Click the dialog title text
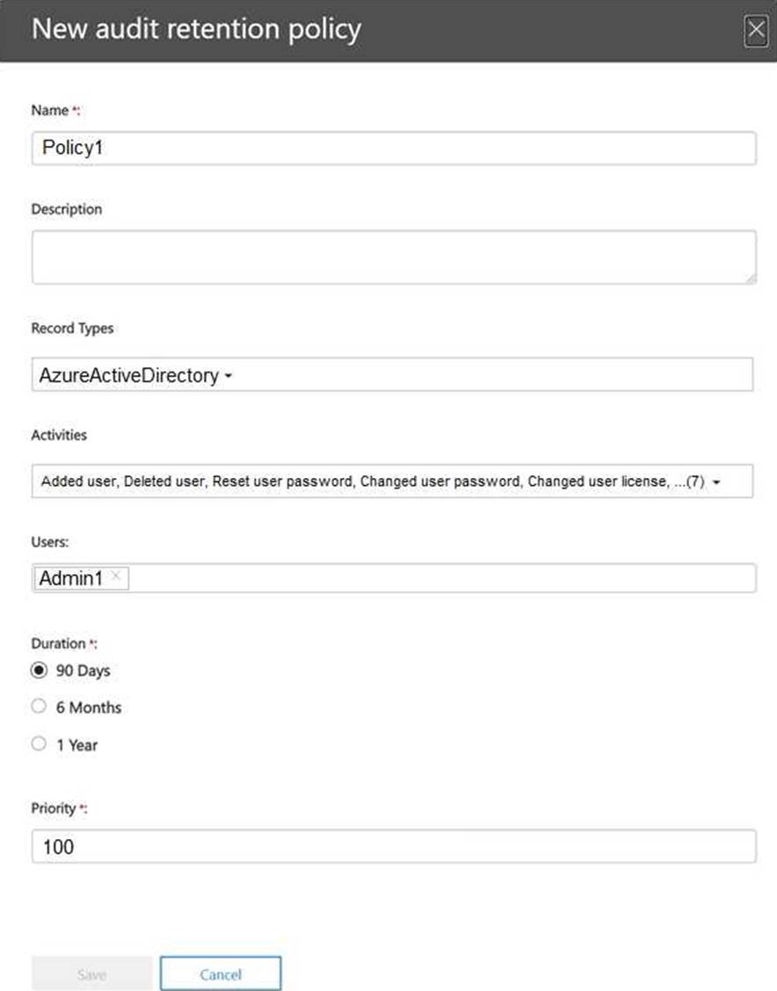The width and height of the screenshot is (777, 991). [x=196, y=30]
